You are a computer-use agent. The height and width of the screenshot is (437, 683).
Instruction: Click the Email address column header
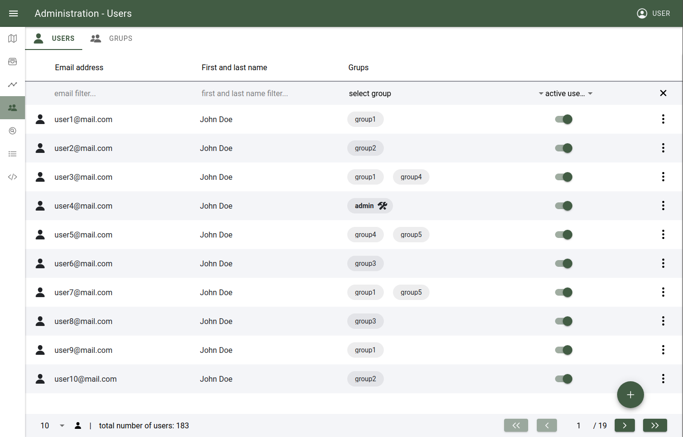(79, 67)
